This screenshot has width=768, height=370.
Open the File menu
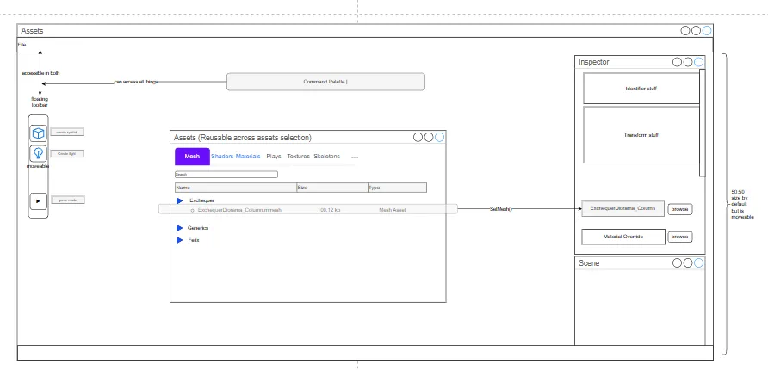[22, 45]
